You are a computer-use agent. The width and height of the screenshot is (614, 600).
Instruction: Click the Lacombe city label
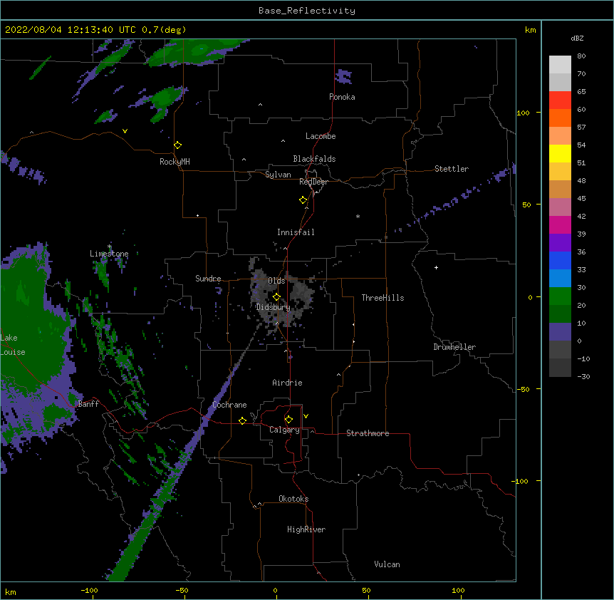[321, 136]
